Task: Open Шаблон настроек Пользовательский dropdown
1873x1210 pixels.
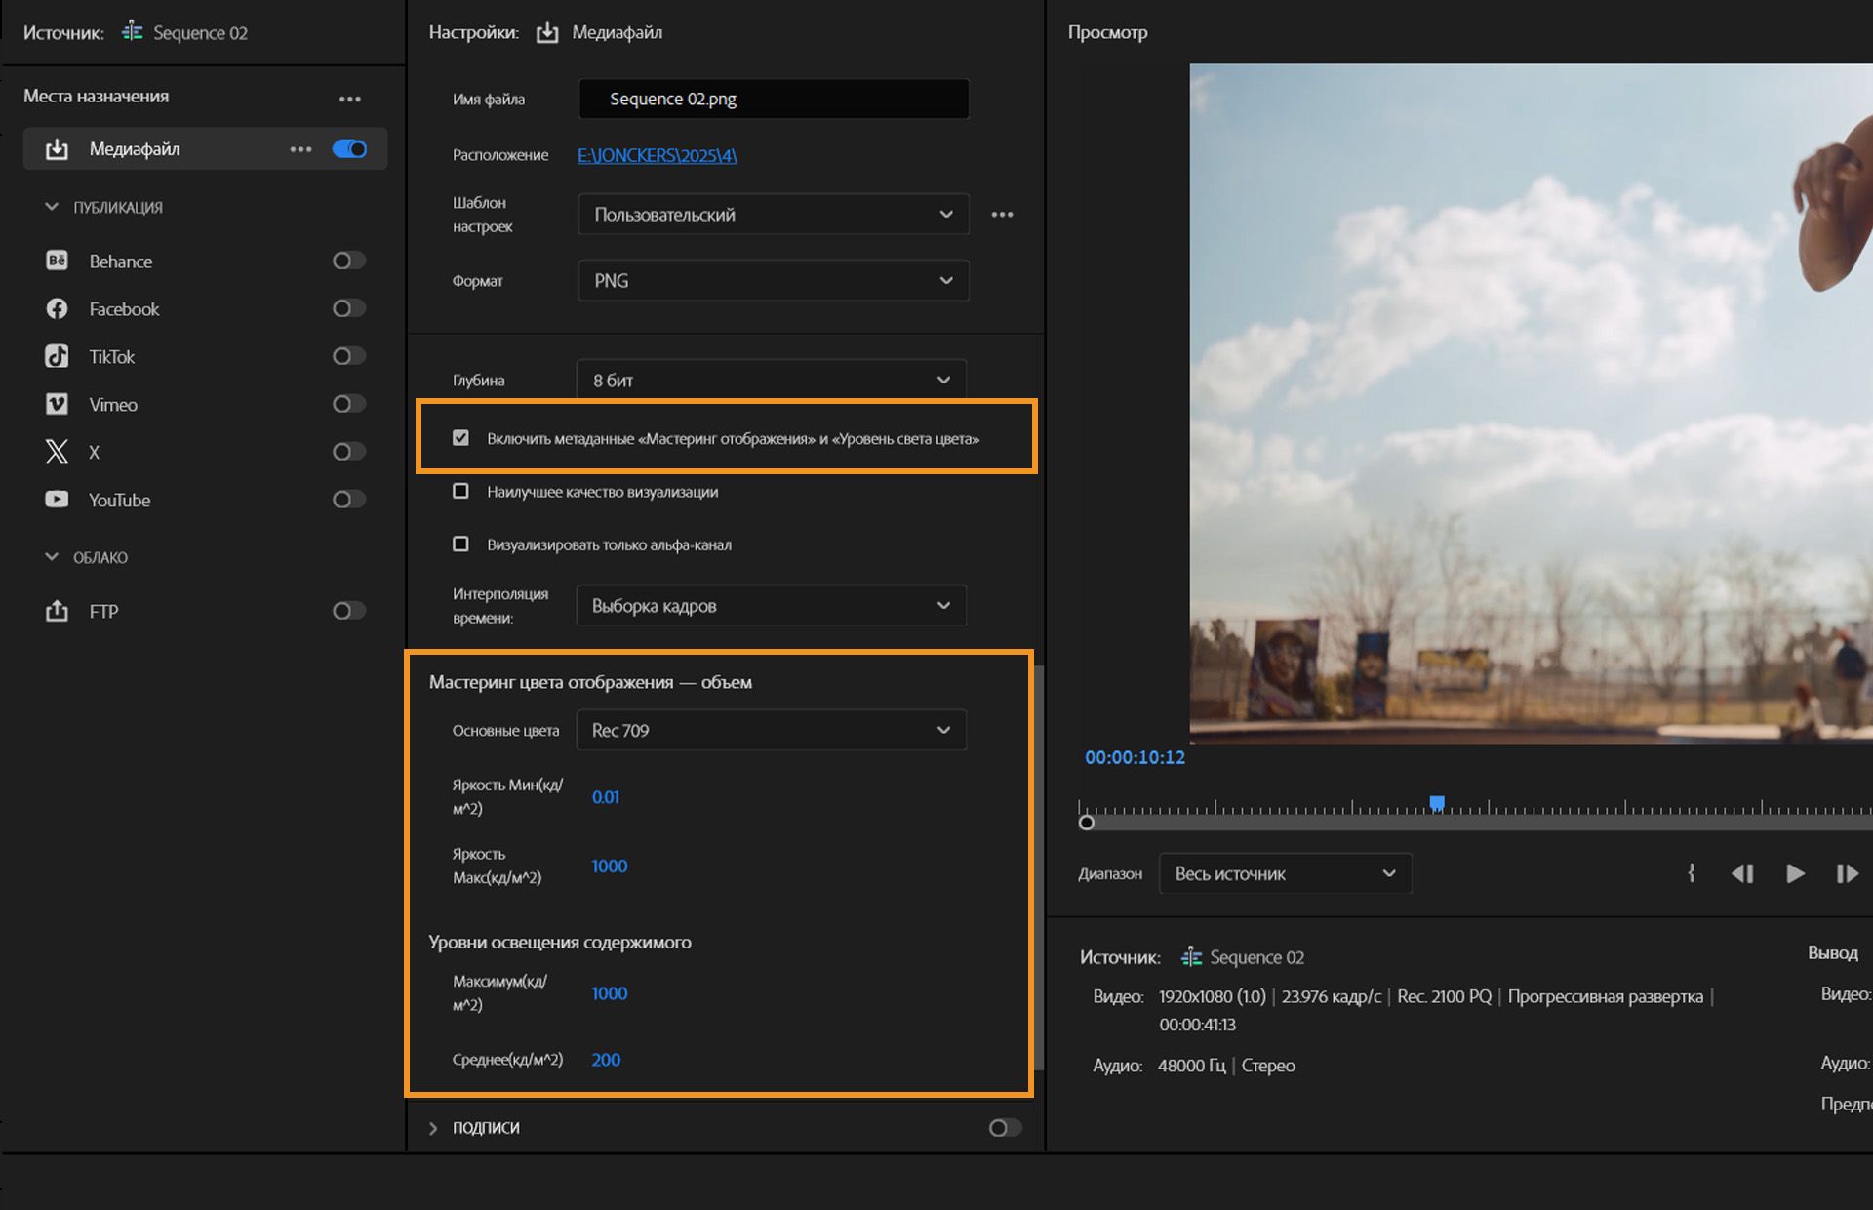Action: coord(773,215)
